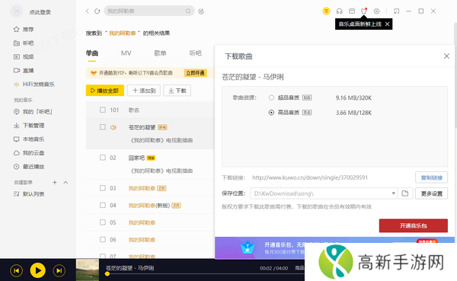Click previous track button
457x281 pixels.
pyautogui.click(x=16, y=271)
